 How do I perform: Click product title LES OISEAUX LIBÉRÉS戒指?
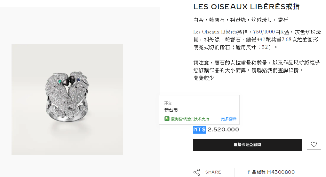[x=246, y=7]
